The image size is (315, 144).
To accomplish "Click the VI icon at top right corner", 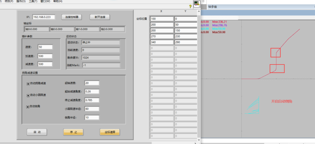I will click(x=197, y=4).
